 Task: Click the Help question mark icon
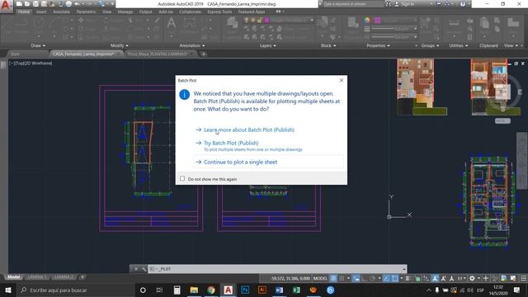pos(463,4)
